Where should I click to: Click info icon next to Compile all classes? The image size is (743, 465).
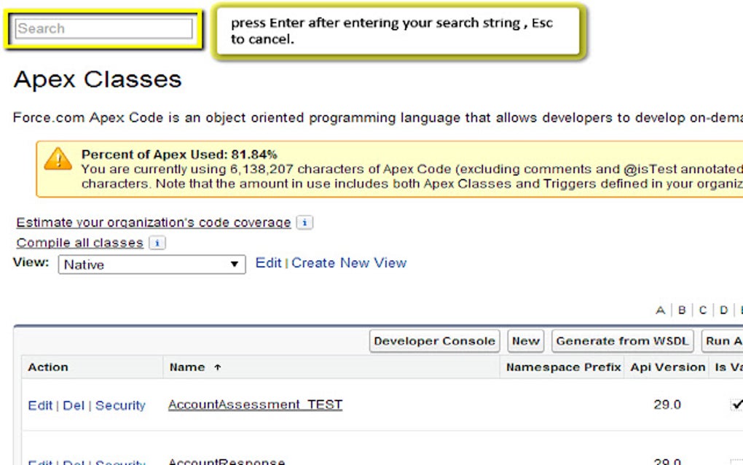(x=157, y=243)
